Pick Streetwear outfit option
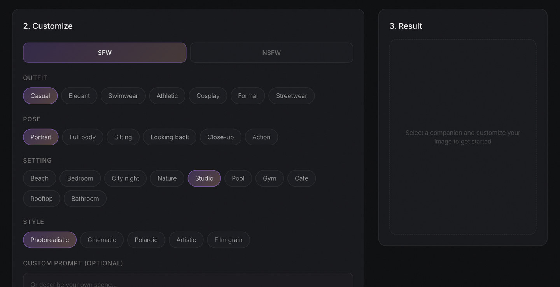The height and width of the screenshot is (287, 560). (x=292, y=96)
